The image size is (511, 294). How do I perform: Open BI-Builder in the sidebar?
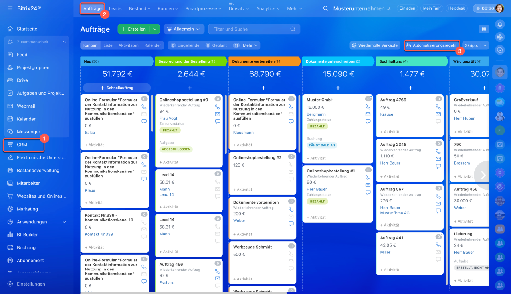tap(27, 235)
